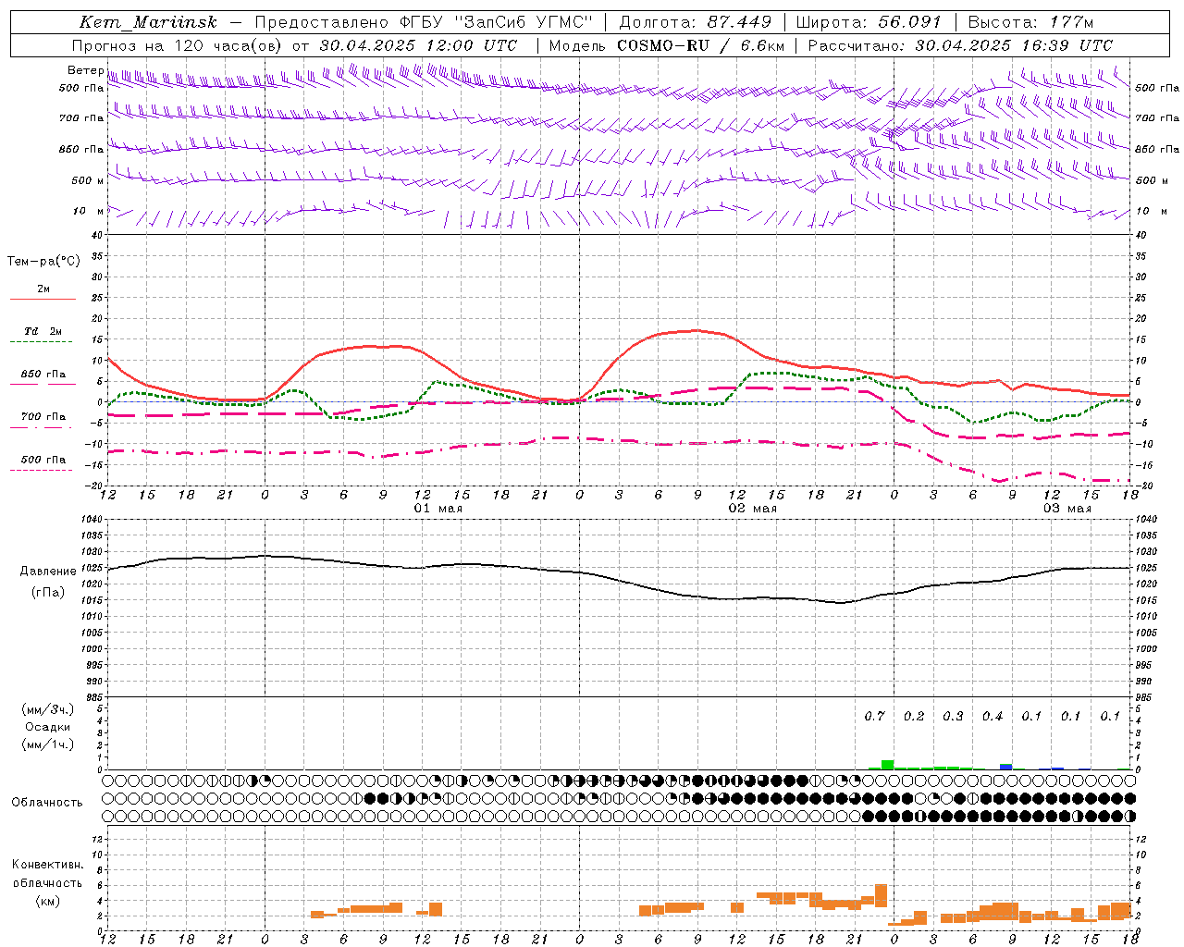The height and width of the screenshot is (947, 1184).
Task: Click the 'Модель COSMO-RU / 6.6км' text
Action: pos(667,45)
